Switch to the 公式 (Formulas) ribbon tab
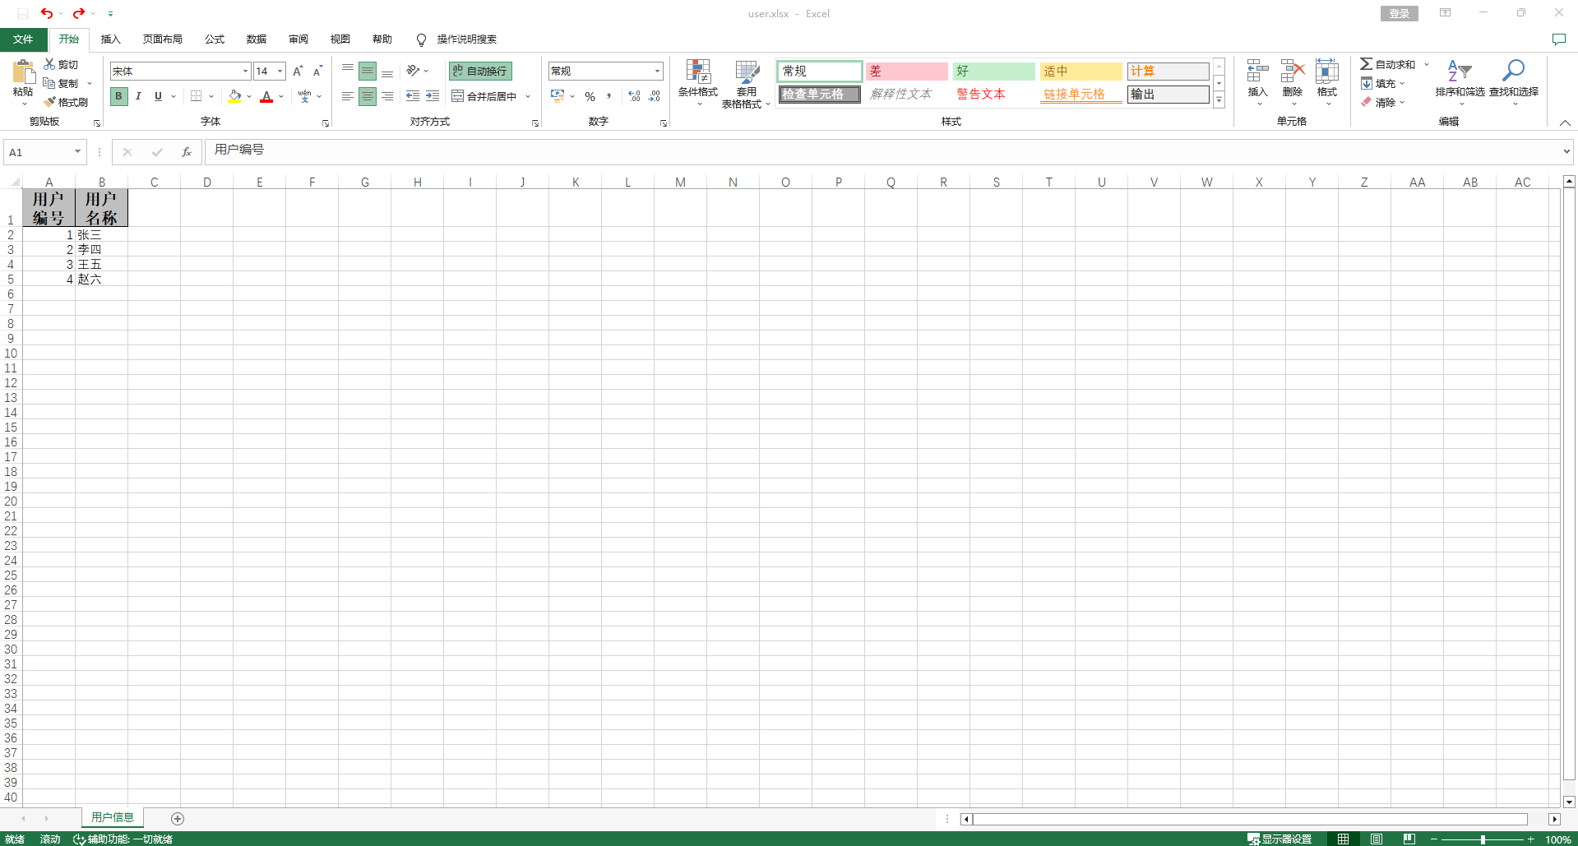This screenshot has height=846, width=1578. (x=215, y=39)
